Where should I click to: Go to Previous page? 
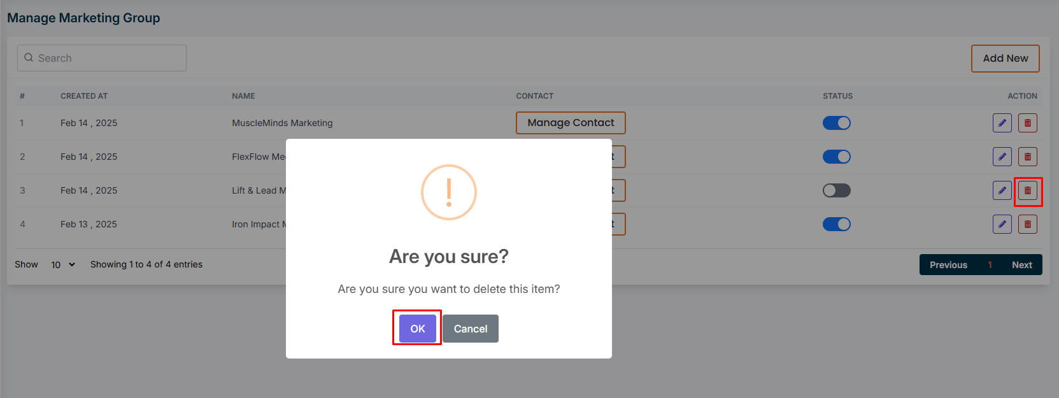coord(948,265)
